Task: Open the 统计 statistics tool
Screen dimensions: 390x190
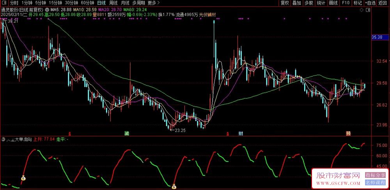Action: click(321, 3)
